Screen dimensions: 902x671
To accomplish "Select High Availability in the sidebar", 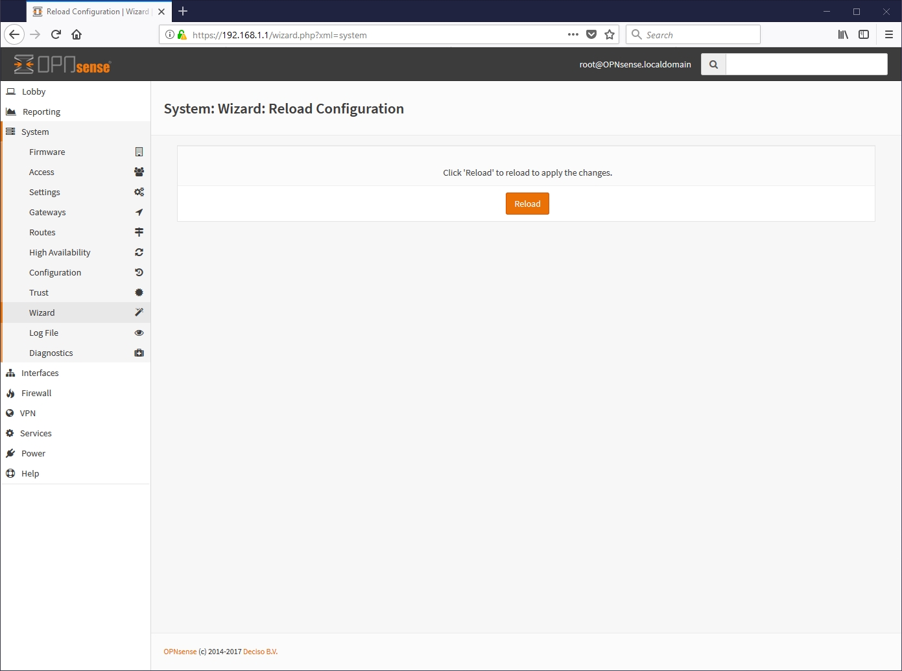I will click(x=60, y=252).
